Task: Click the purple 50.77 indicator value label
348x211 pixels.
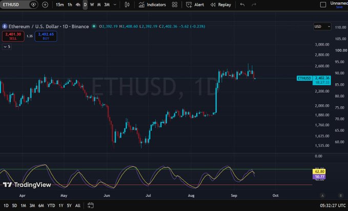Action: tap(319, 177)
